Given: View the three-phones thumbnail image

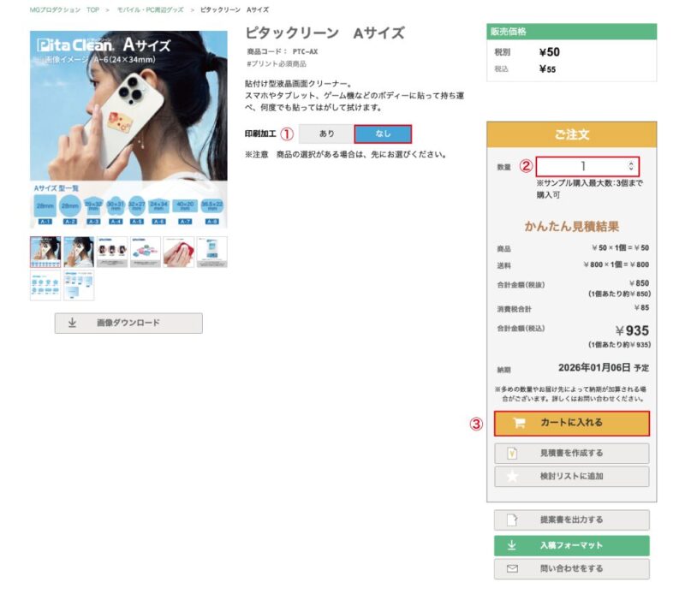Looking at the screenshot, I should click(112, 252).
